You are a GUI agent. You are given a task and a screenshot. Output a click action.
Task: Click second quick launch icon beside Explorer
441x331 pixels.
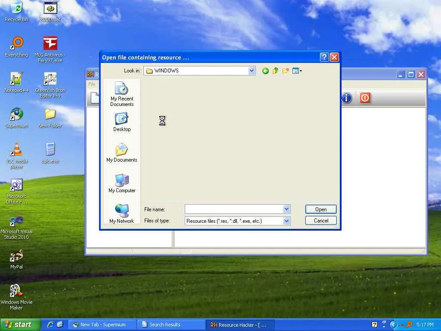pos(60,325)
